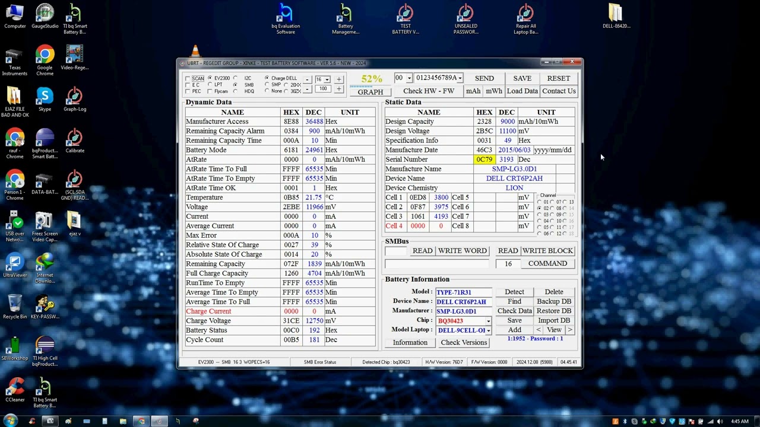
Task: Open Graph-Log desktop shortcut
Action: [75, 100]
